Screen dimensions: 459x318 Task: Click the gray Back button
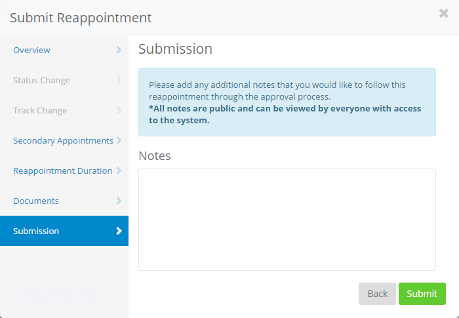tap(377, 294)
